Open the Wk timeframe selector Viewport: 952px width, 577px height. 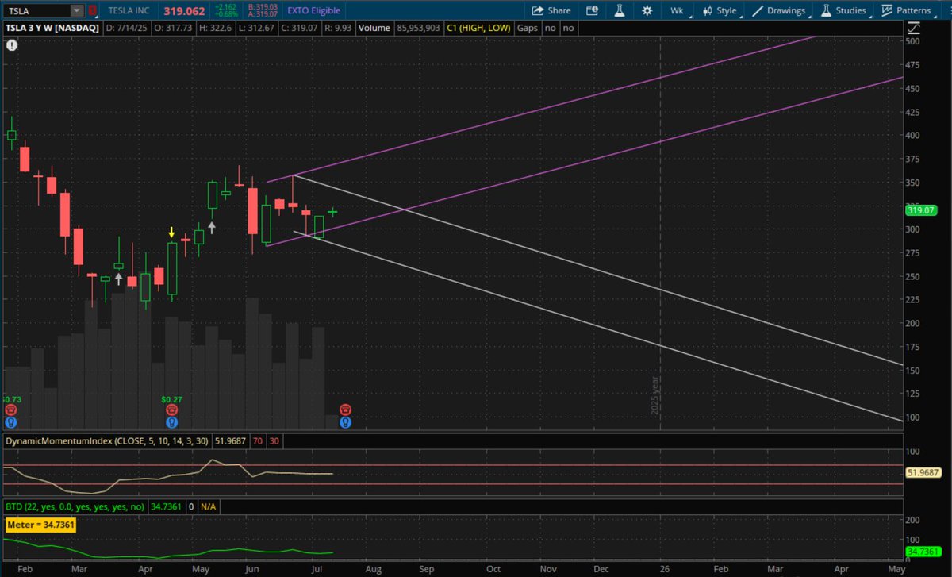677,11
